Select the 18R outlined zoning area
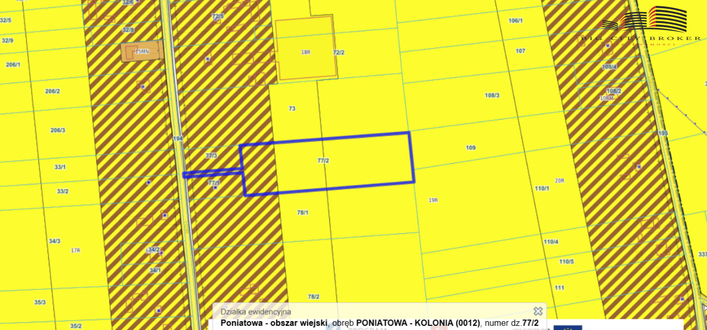Image resolution: width=707 pixels, height=330 pixels. pyautogui.click(x=306, y=48)
